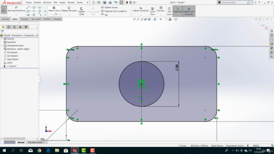The image size is (274, 154).
Task: Click the Undo icon in quick toolbar
Action: [x=116, y=3]
